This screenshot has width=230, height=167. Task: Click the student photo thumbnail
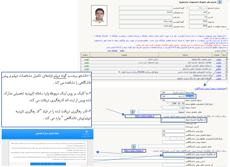(x=99, y=16)
